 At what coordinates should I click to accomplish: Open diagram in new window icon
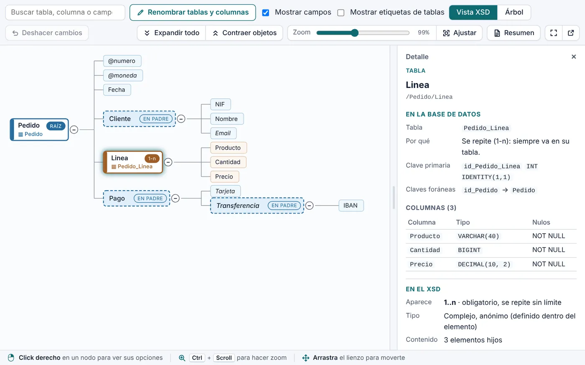pyautogui.click(x=571, y=33)
